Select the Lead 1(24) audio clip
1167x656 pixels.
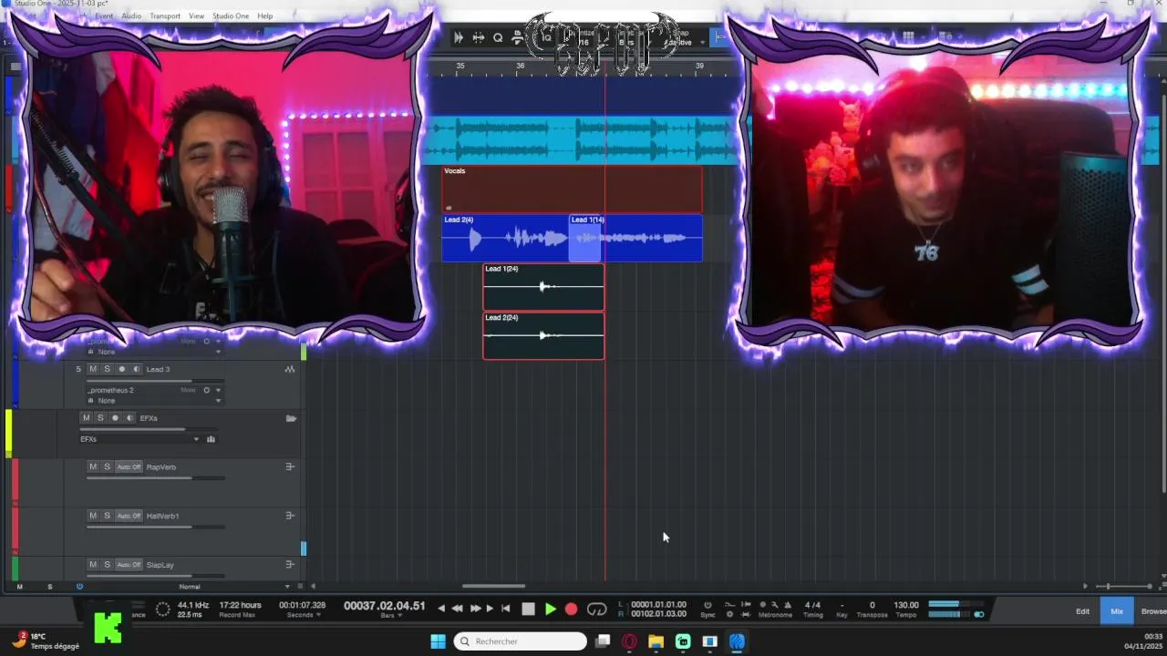pos(543,287)
